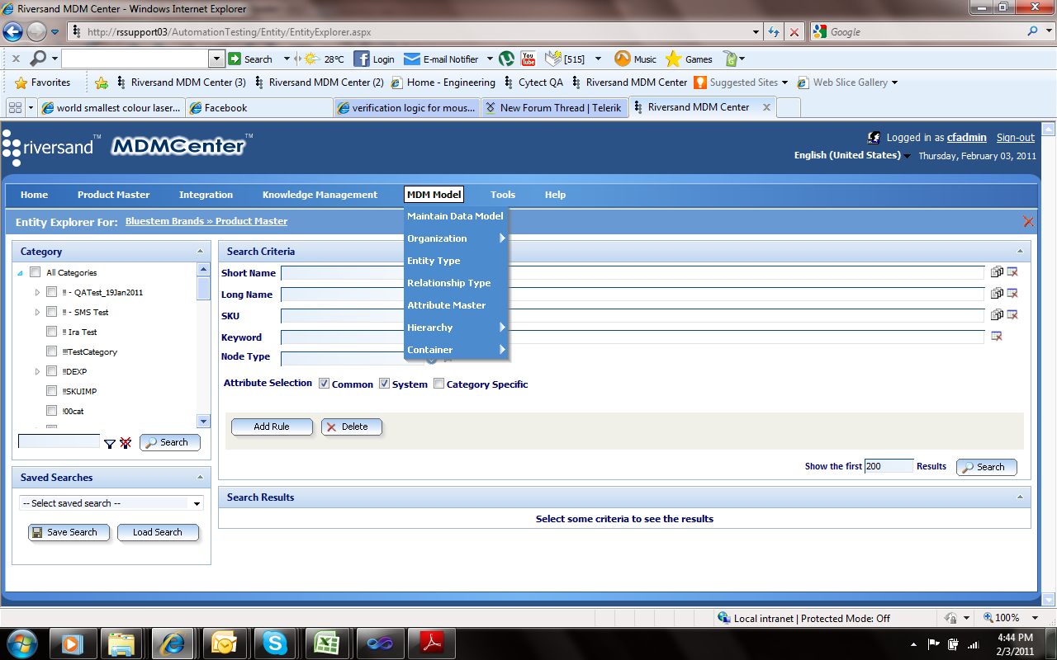Collapse the Category panel

coord(200,252)
